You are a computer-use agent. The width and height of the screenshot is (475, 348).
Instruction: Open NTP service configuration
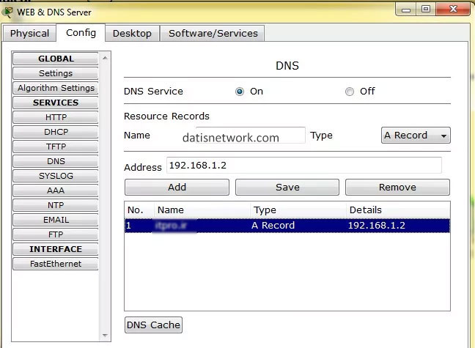56,205
